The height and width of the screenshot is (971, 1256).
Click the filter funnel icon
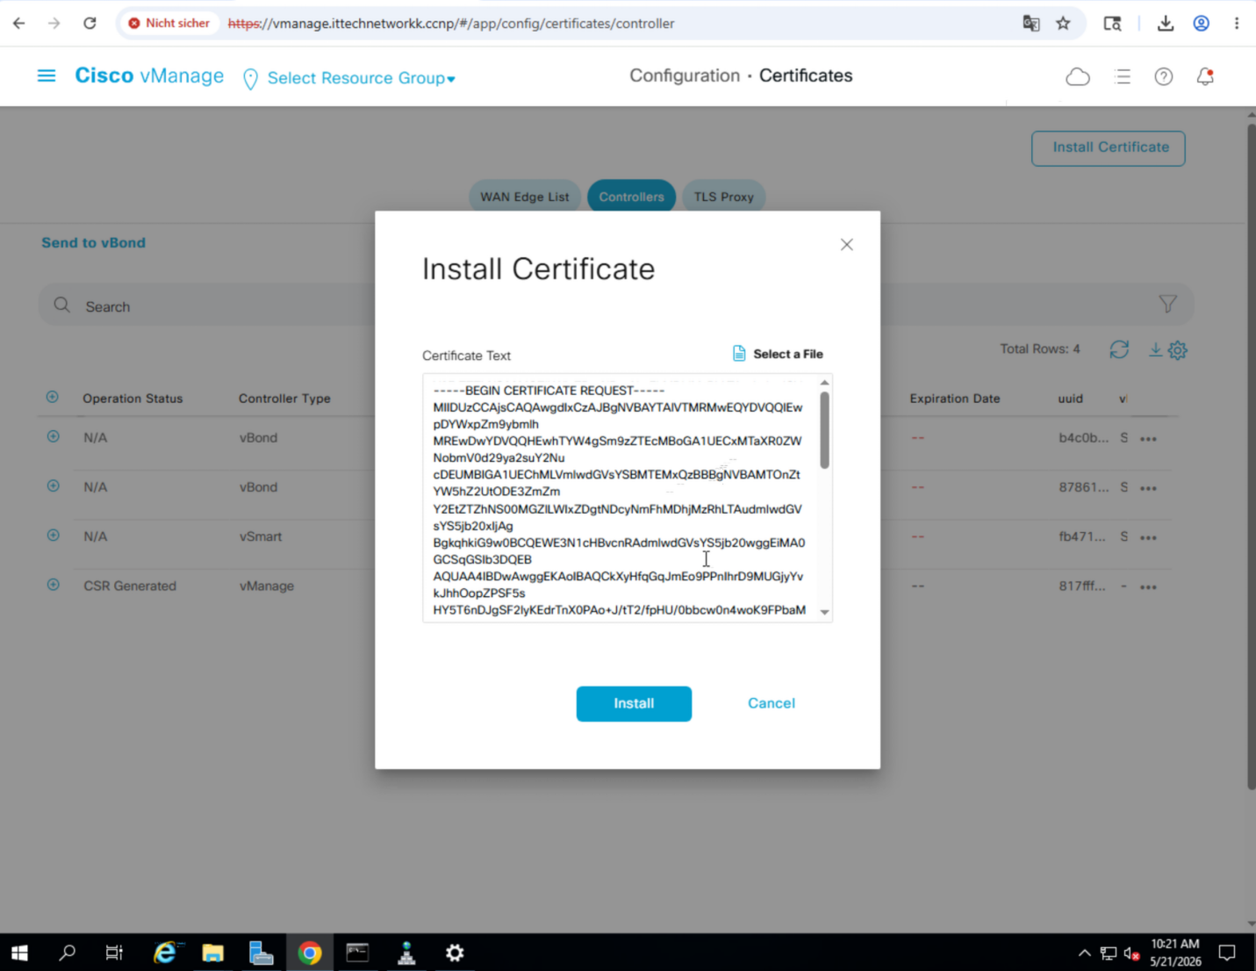point(1167,305)
